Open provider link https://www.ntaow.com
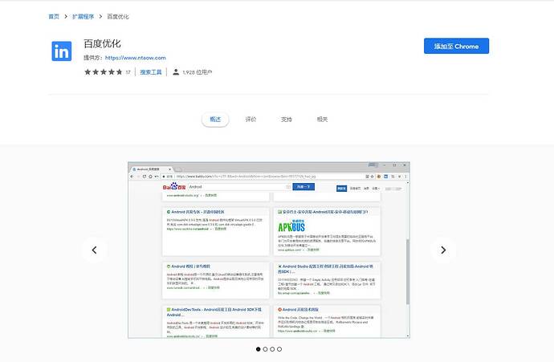This screenshot has width=554, height=362. (x=136, y=58)
